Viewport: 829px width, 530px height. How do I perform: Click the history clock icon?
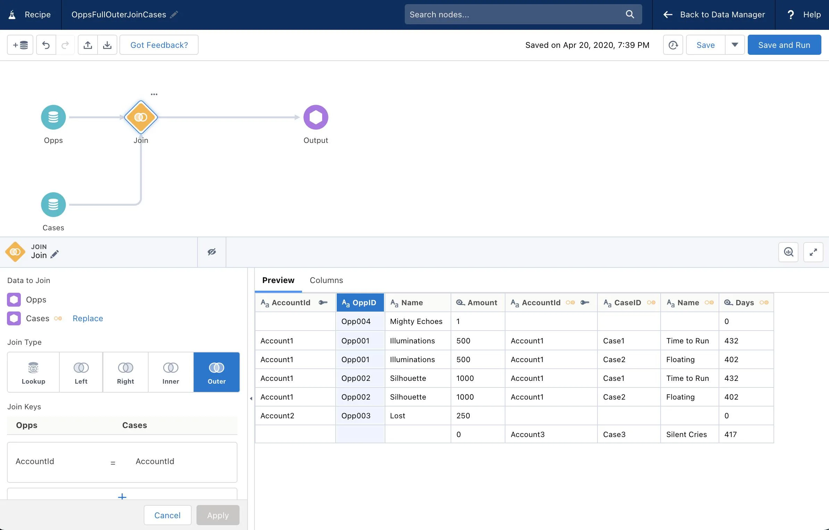pyautogui.click(x=672, y=45)
